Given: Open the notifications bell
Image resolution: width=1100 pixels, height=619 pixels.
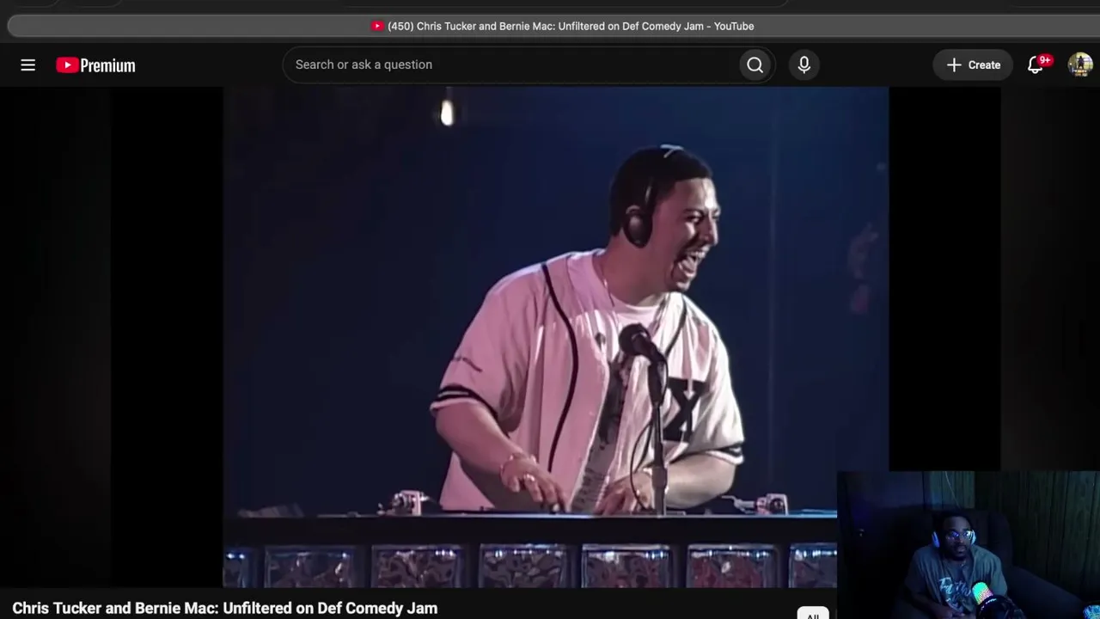Looking at the screenshot, I should tap(1036, 65).
